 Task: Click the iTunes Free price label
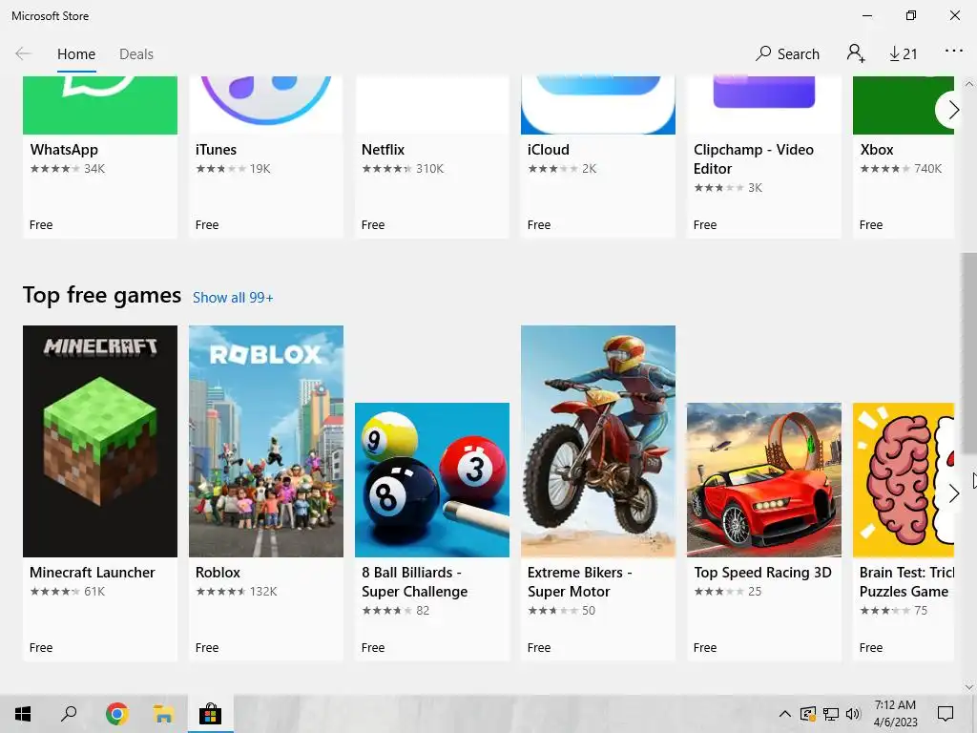207,225
